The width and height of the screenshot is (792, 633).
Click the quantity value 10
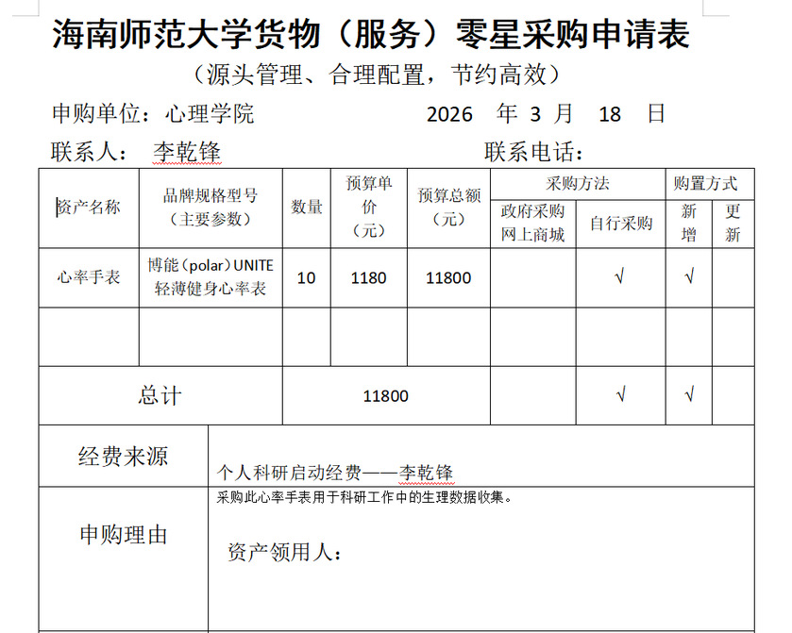click(x=306, y=277)
